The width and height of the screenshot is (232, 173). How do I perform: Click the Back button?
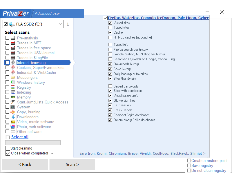25,164
